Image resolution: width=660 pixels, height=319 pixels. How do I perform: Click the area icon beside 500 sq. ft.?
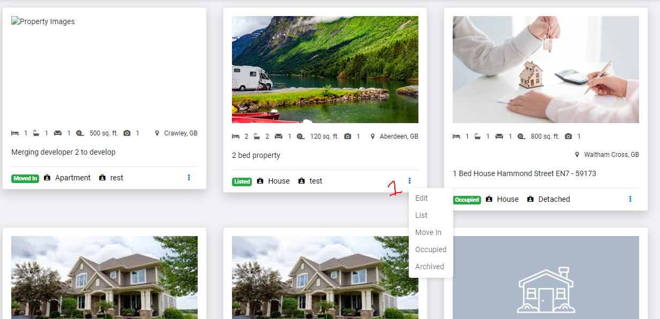(x=80, y=133)
